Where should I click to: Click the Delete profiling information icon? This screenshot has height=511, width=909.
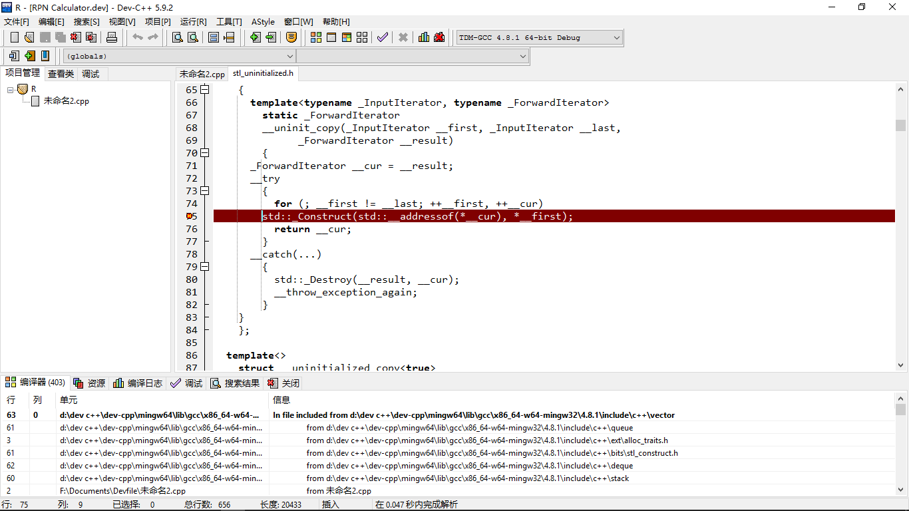coord(439,37)
